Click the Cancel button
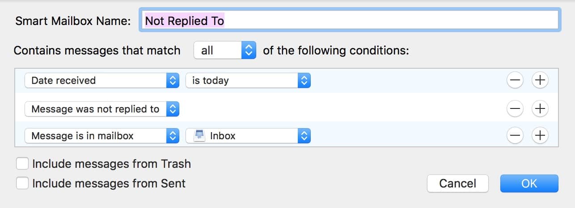 click(457, 183)
